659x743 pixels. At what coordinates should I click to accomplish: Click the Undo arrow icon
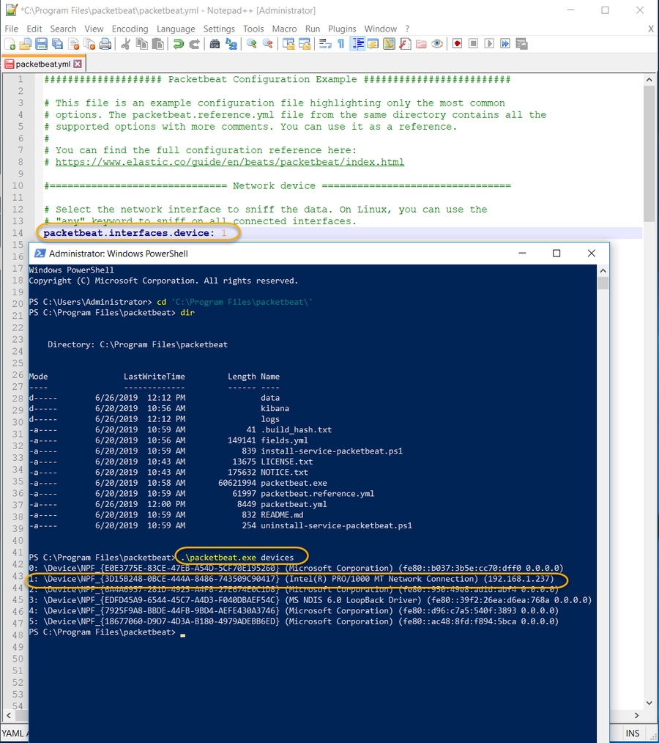point(178,44)
